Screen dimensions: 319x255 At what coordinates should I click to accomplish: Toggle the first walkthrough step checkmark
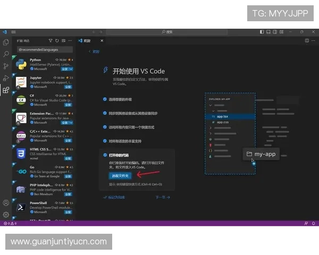105,99
